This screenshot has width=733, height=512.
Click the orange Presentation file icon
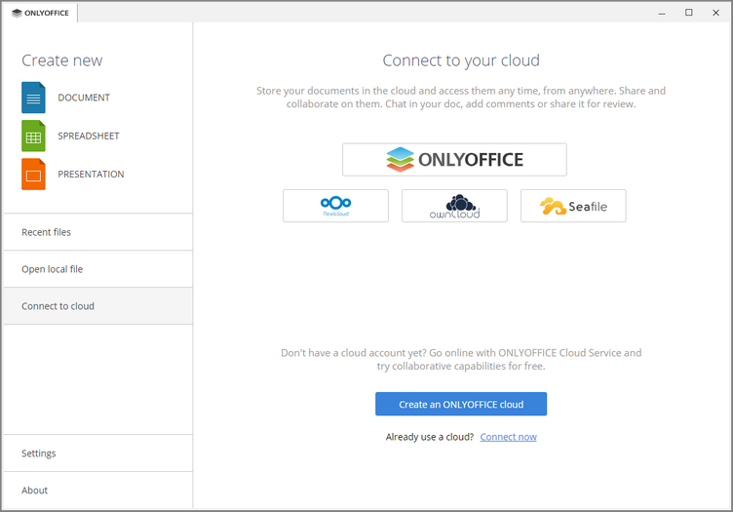coord(33,175)
